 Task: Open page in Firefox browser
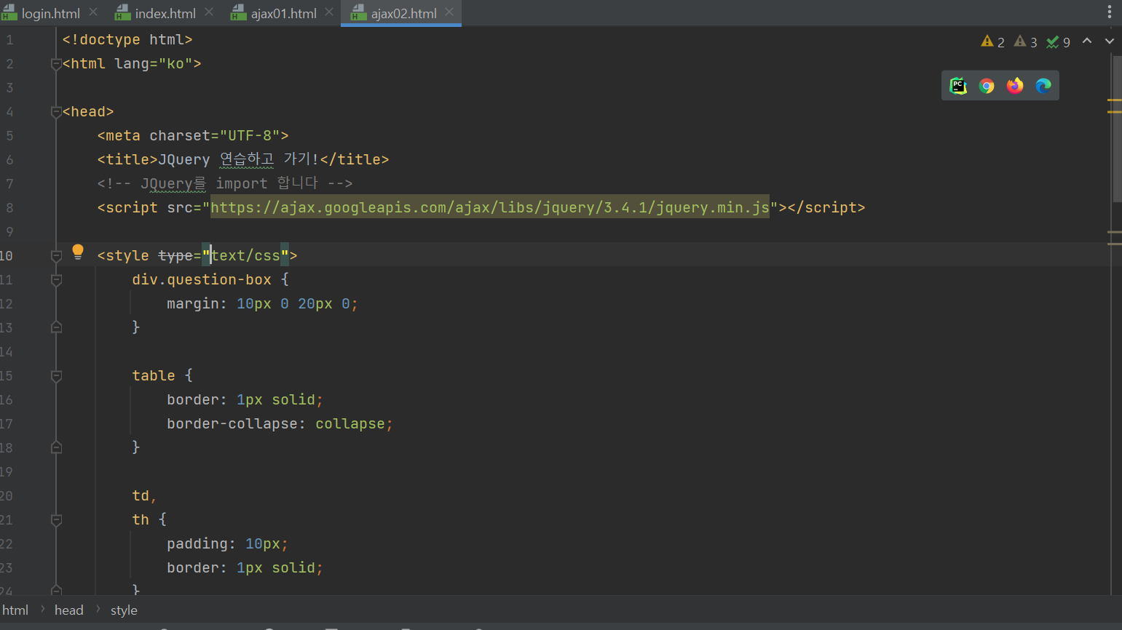pyautogui.click(x=1015, y=86)
